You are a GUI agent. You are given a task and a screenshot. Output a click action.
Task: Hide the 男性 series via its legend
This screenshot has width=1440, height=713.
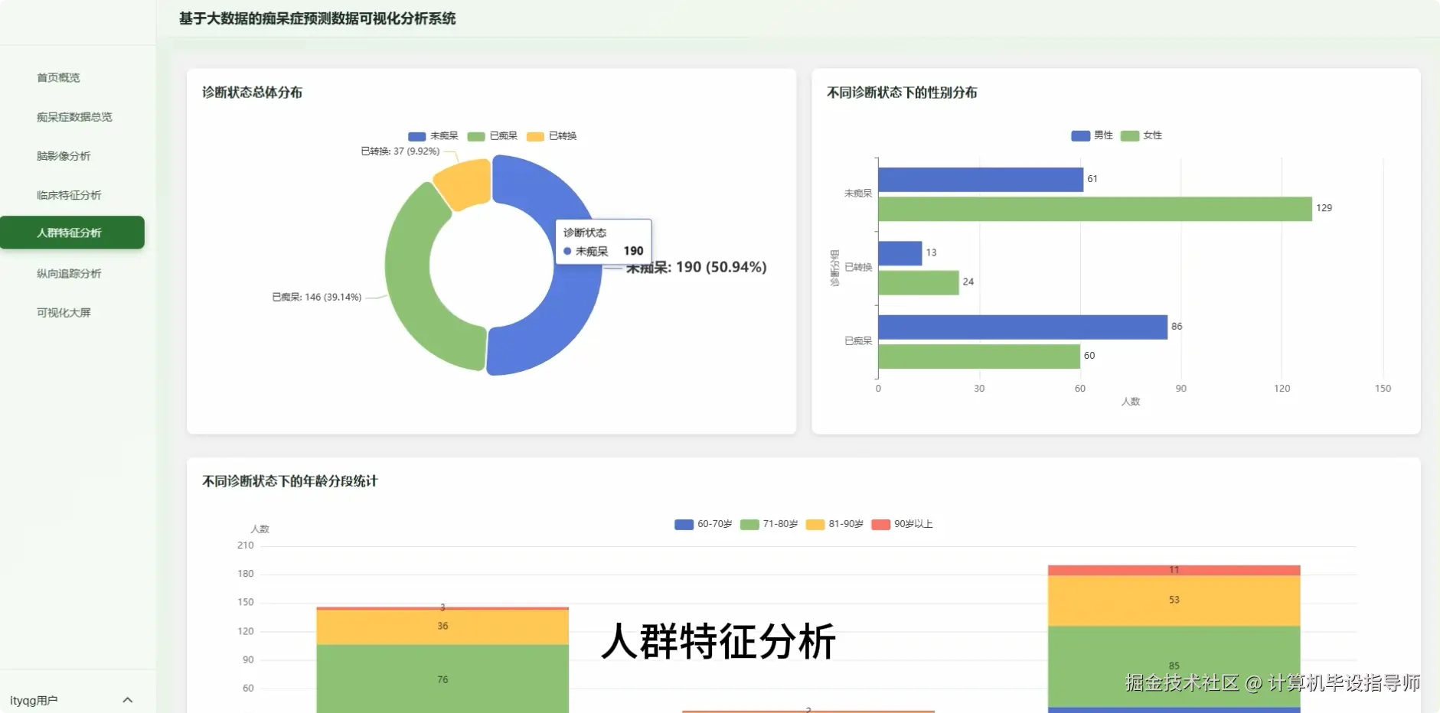click(1091, 135)
